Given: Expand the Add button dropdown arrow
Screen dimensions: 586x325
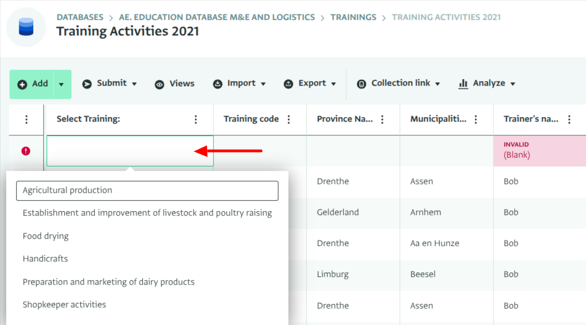Looking at the screenshot, I should coord(61,84).
